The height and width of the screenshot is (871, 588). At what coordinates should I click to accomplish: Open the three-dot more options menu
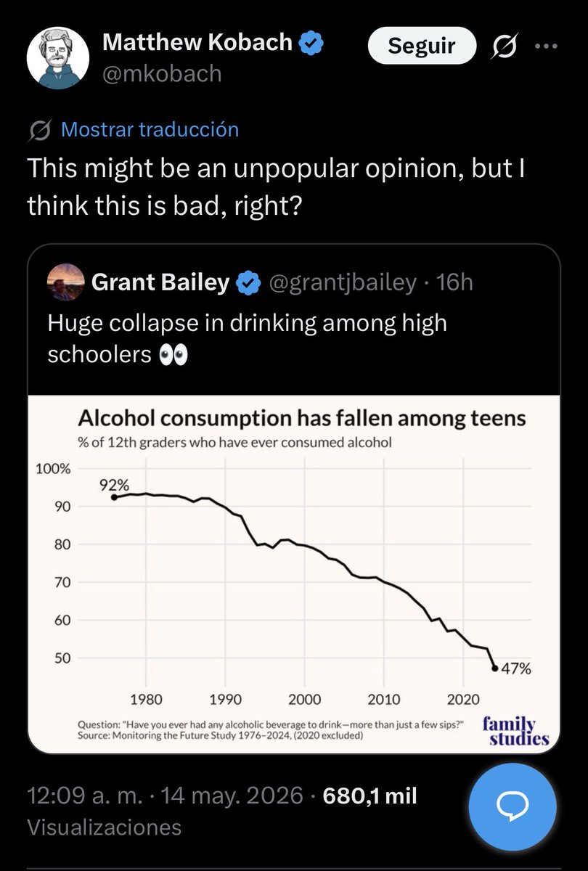coord(547,46)
